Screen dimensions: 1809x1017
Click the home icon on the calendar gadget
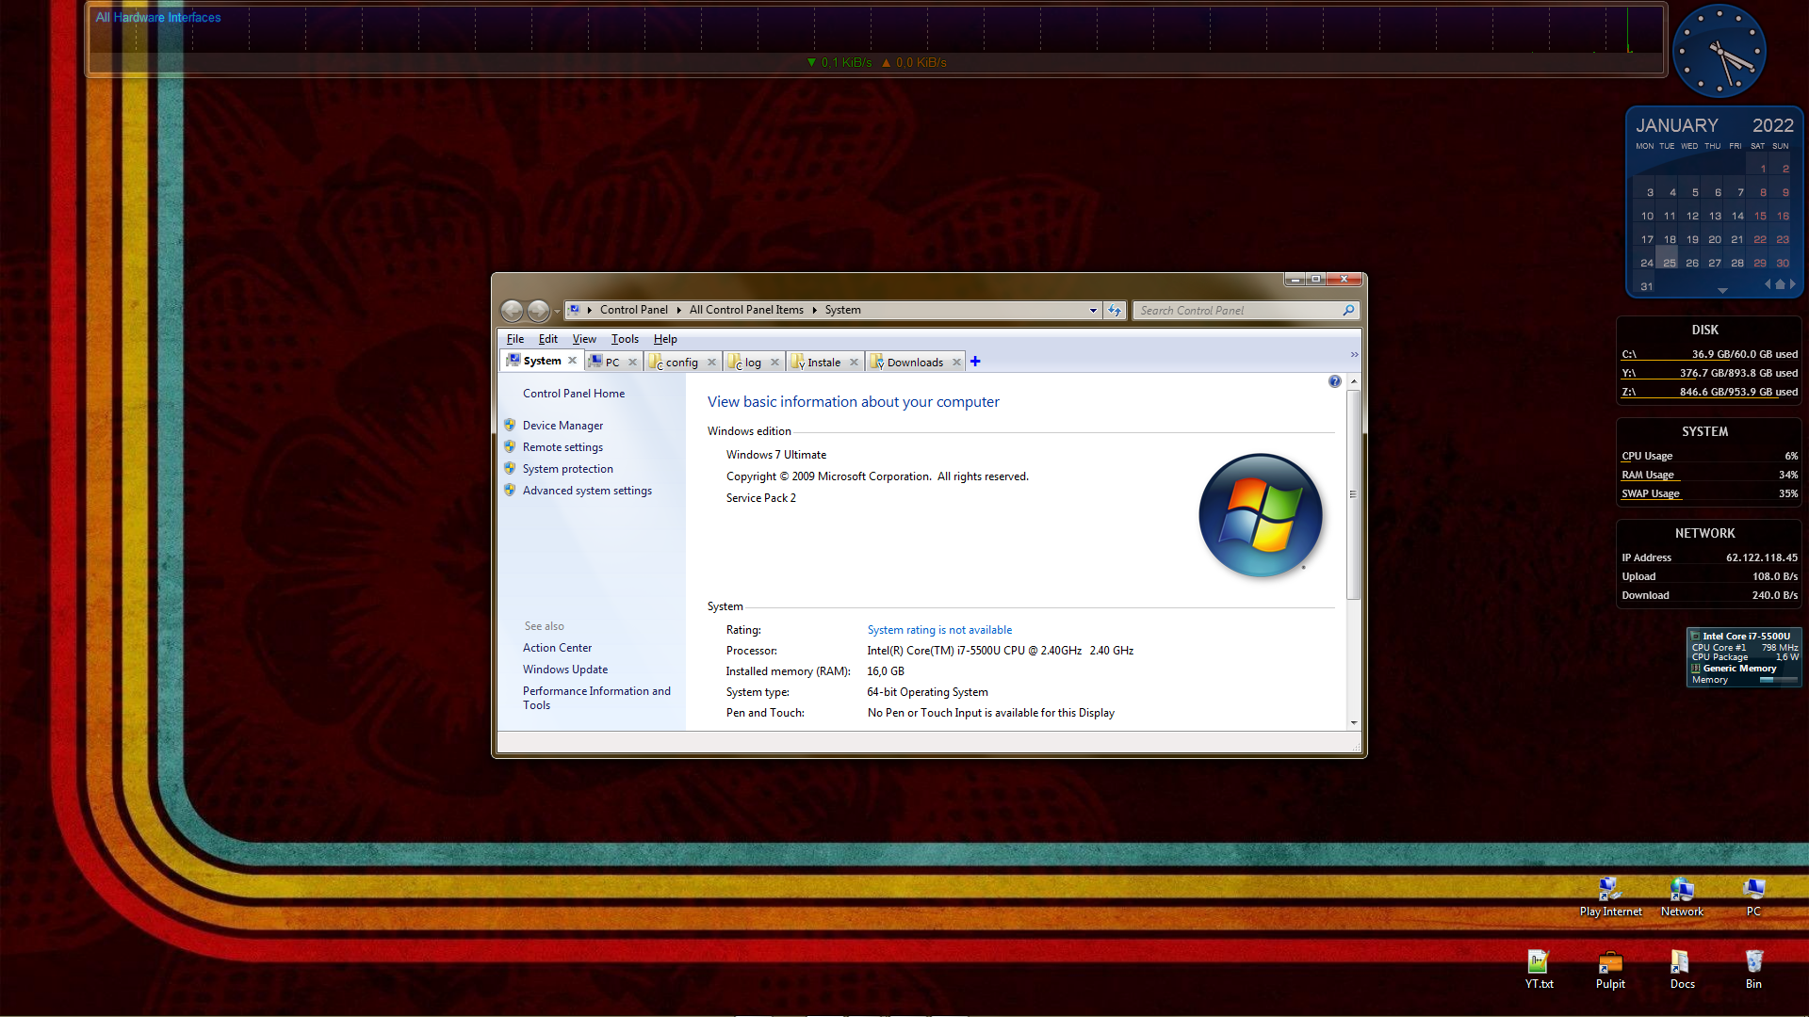(1780, 284)
